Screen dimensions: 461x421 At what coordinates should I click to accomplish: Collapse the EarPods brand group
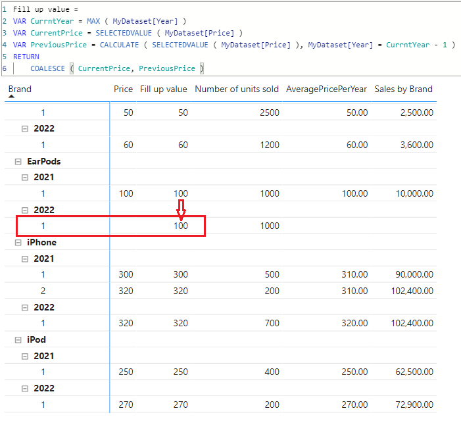tap(18, 162)
